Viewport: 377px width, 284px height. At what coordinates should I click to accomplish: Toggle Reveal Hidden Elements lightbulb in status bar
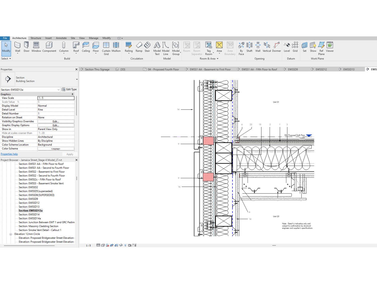pyautogui.click(x=125, y=246)
